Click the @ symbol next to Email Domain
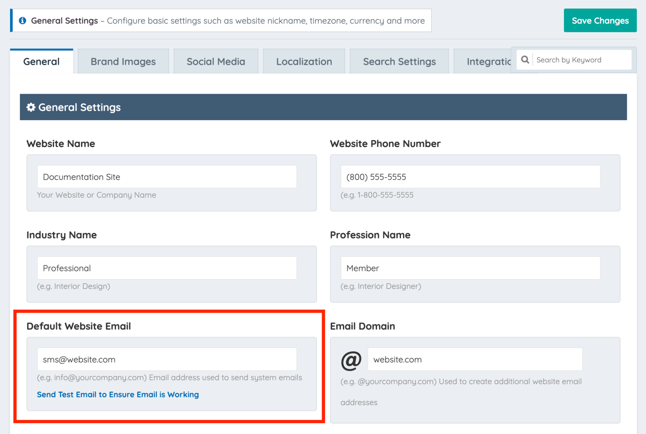 pyautogui.click(x=351, y=360)
